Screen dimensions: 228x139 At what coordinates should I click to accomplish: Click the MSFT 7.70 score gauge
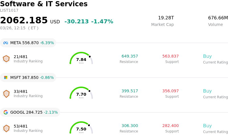pyautogui.click(x=81, y=93)
